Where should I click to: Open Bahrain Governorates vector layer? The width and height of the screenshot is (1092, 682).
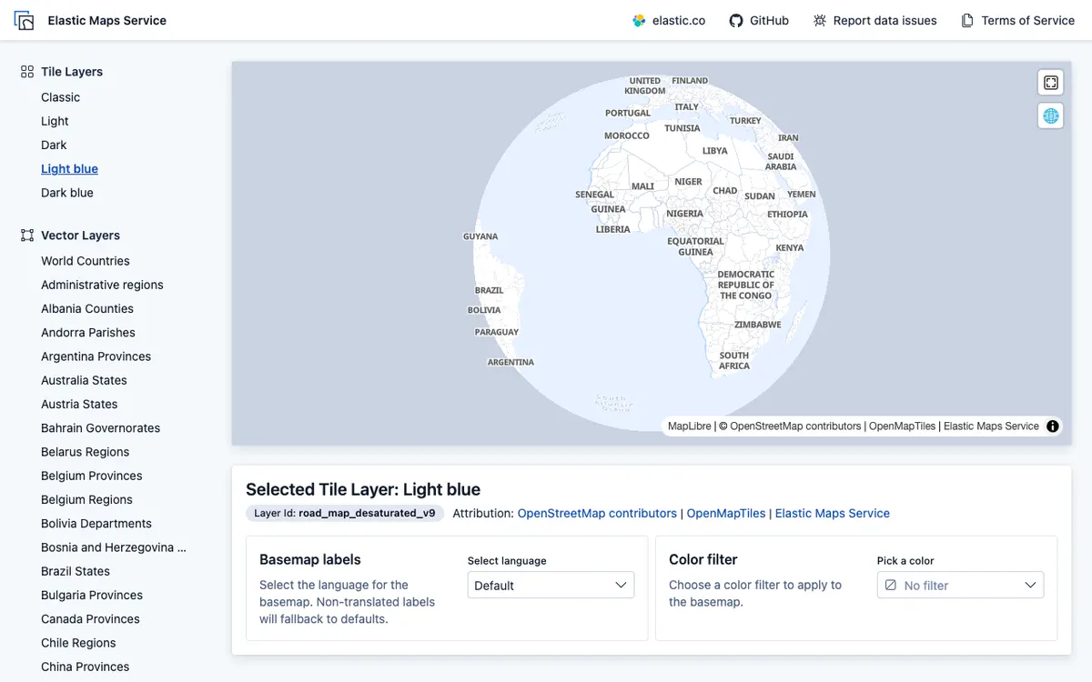100,428
